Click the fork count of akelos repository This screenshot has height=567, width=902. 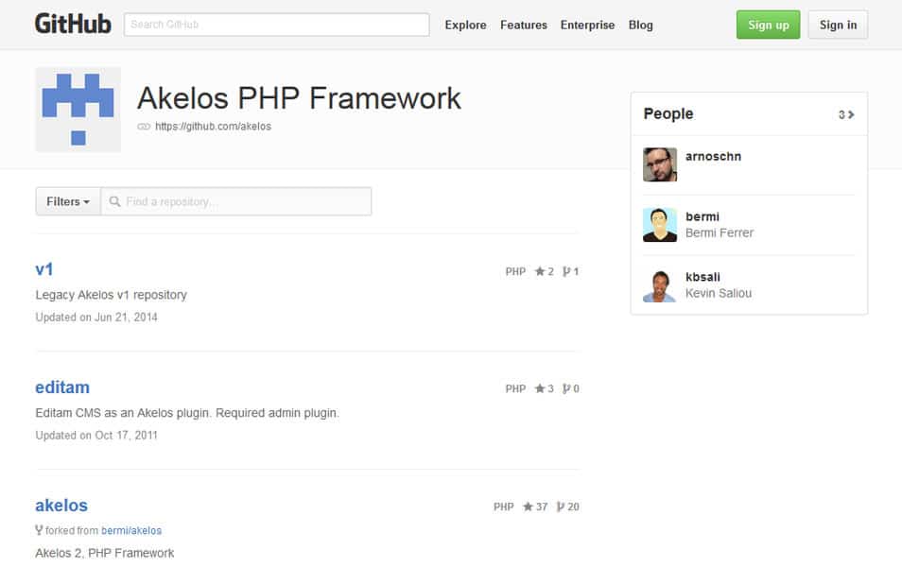(568, 507)
